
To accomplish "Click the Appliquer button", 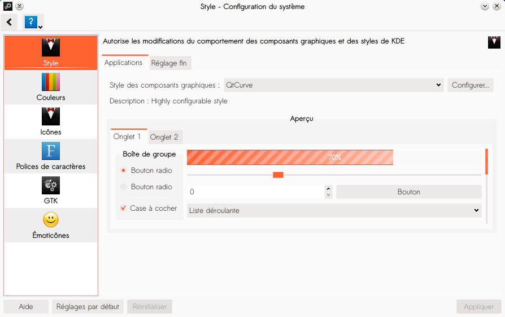I will [x=478, y=306].
